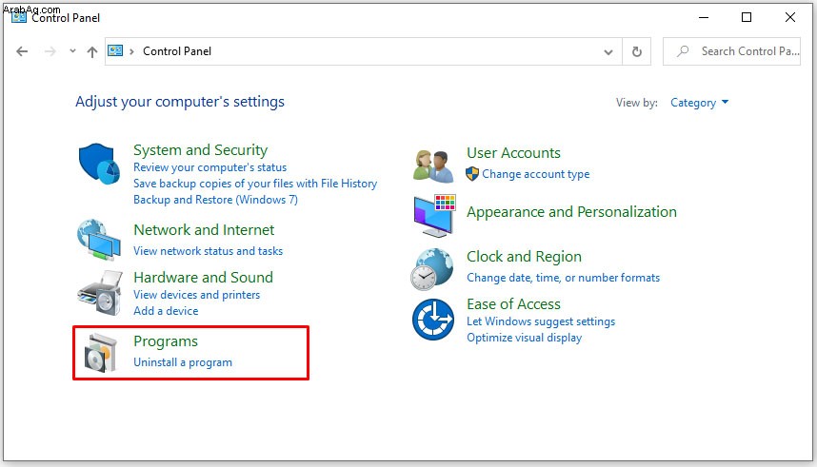This screenshot has width=817, height=467.
Task: Open Network and Internet category
Action: (x=204, y=229)
